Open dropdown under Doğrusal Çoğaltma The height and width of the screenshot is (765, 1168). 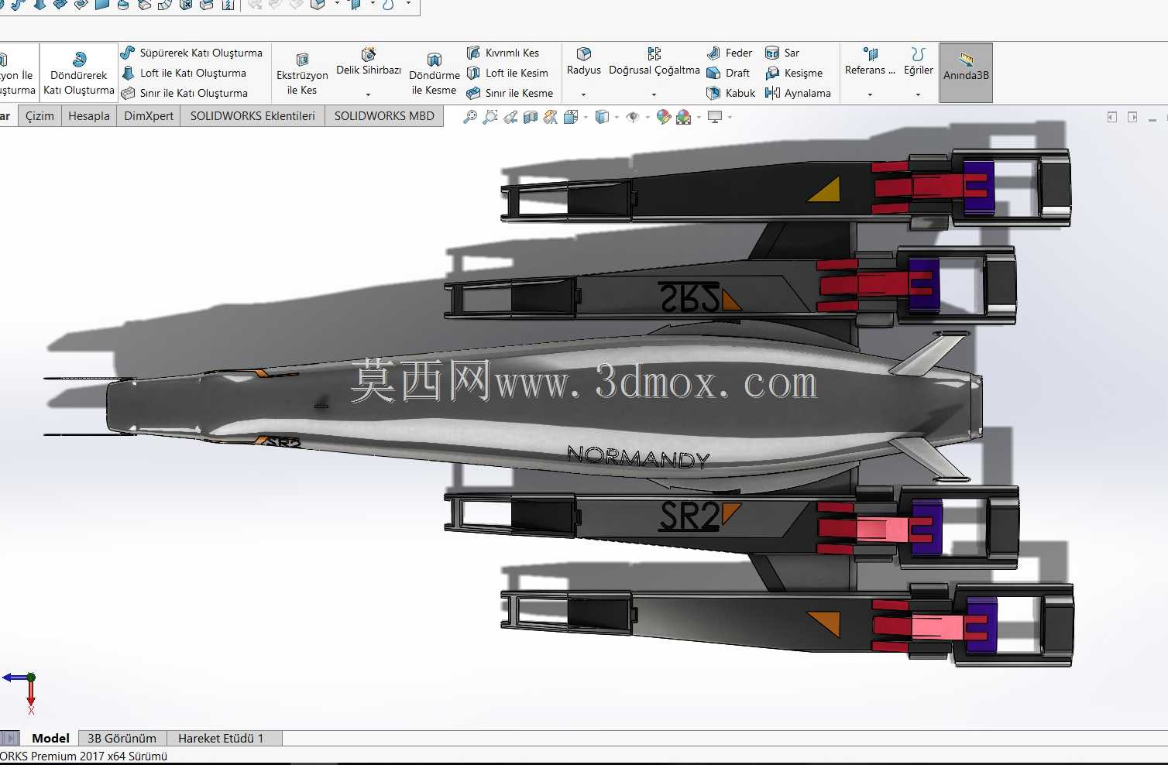click(x=654, y=94)
